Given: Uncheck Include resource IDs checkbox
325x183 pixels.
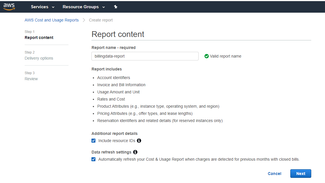Looking at the screenshot, I should click(x=93, y=141).
